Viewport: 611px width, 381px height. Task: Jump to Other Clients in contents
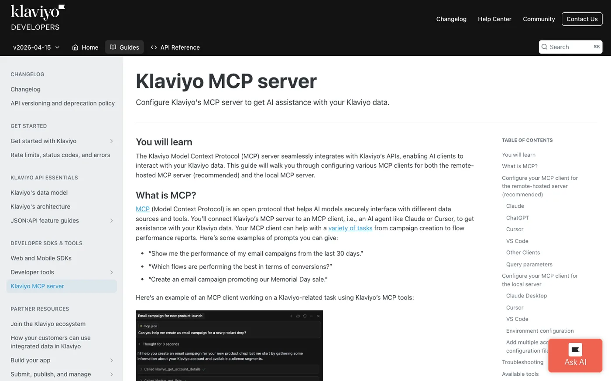point(523,253)
